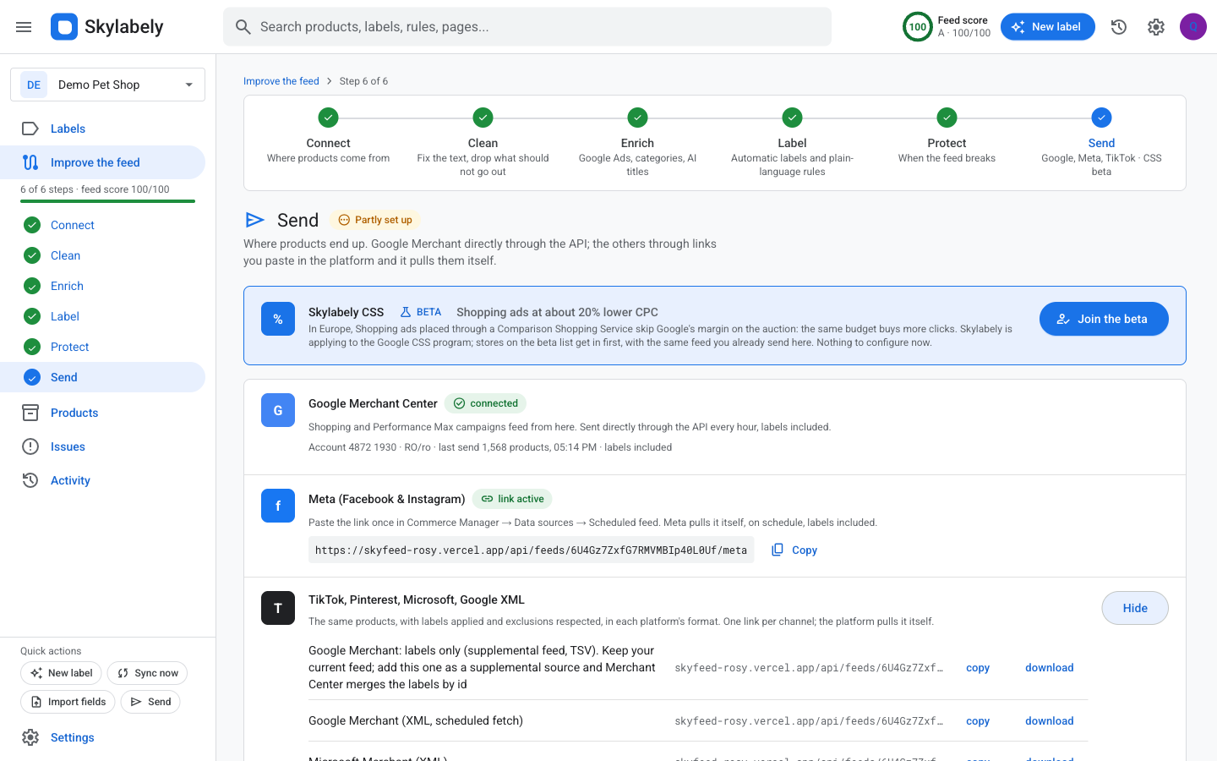Viewport: 1217px width, 761px height.
Task: Click the New label quick action
Action: click(x=61, y=673)
